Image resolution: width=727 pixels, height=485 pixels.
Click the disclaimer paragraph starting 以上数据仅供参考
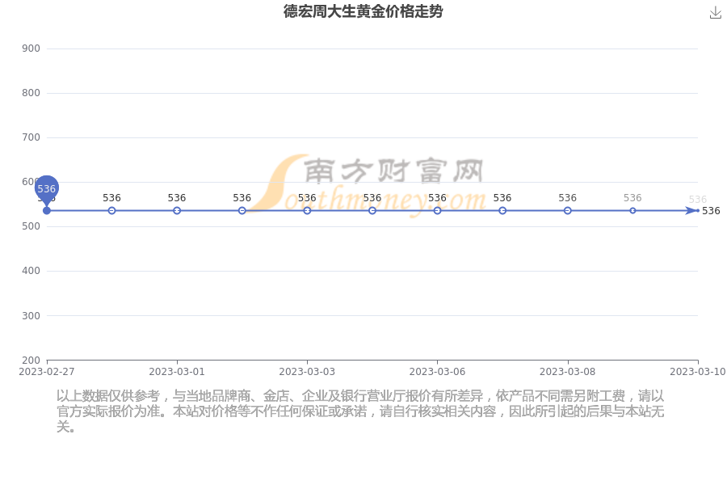[x=360, y=411]
